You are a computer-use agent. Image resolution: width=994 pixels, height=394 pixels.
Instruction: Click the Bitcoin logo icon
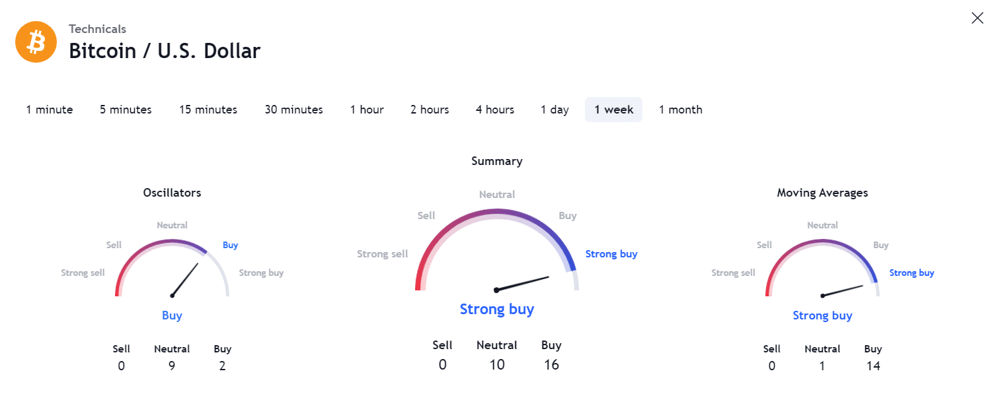36,42
